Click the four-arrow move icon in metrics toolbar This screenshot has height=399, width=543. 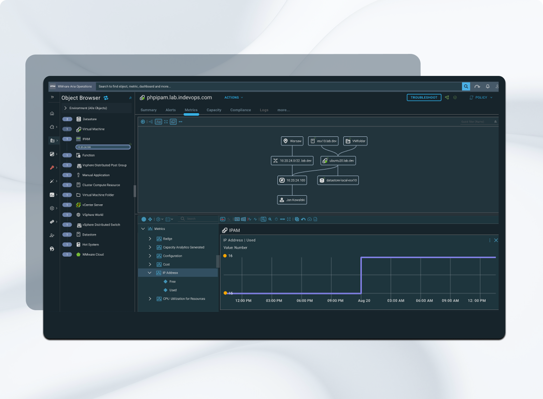[150, 219]
